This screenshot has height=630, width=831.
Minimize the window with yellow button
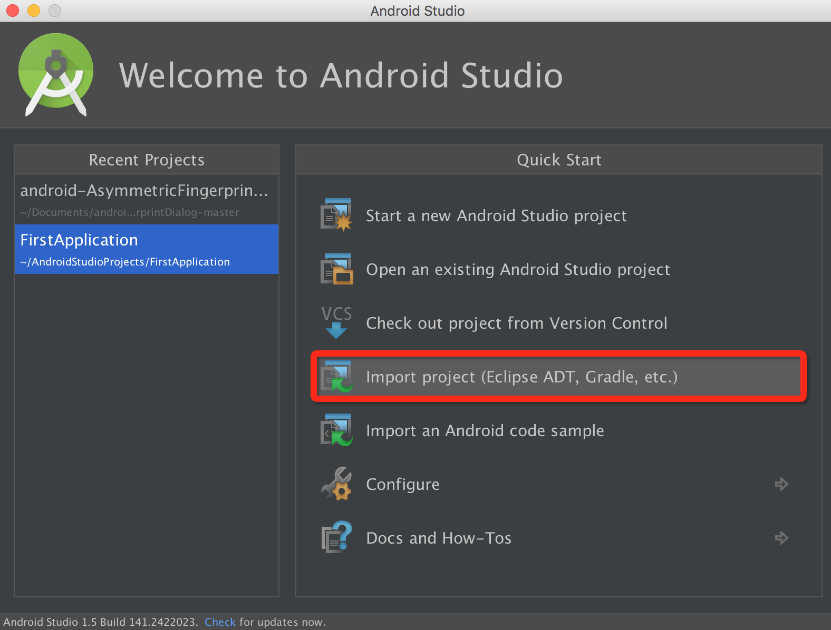coord(34,11)
